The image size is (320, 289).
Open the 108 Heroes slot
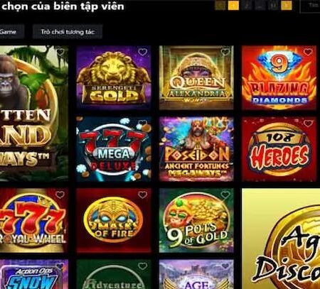point(279,149)
